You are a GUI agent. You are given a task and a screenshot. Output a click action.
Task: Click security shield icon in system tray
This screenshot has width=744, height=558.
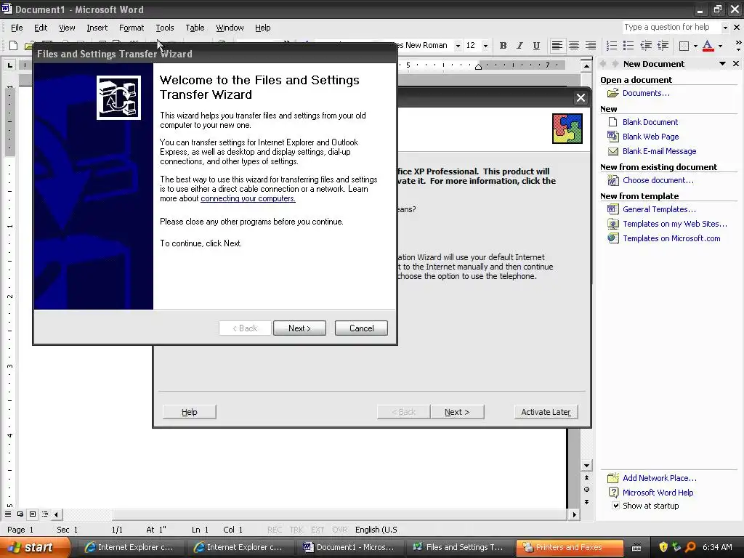[663, 547]
